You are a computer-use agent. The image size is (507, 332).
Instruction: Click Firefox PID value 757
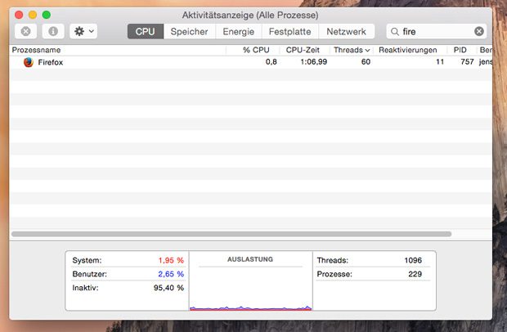467,62
